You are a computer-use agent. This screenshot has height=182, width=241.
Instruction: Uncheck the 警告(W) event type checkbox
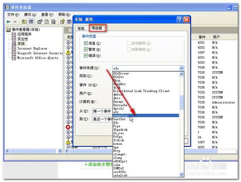pos(86,50)
